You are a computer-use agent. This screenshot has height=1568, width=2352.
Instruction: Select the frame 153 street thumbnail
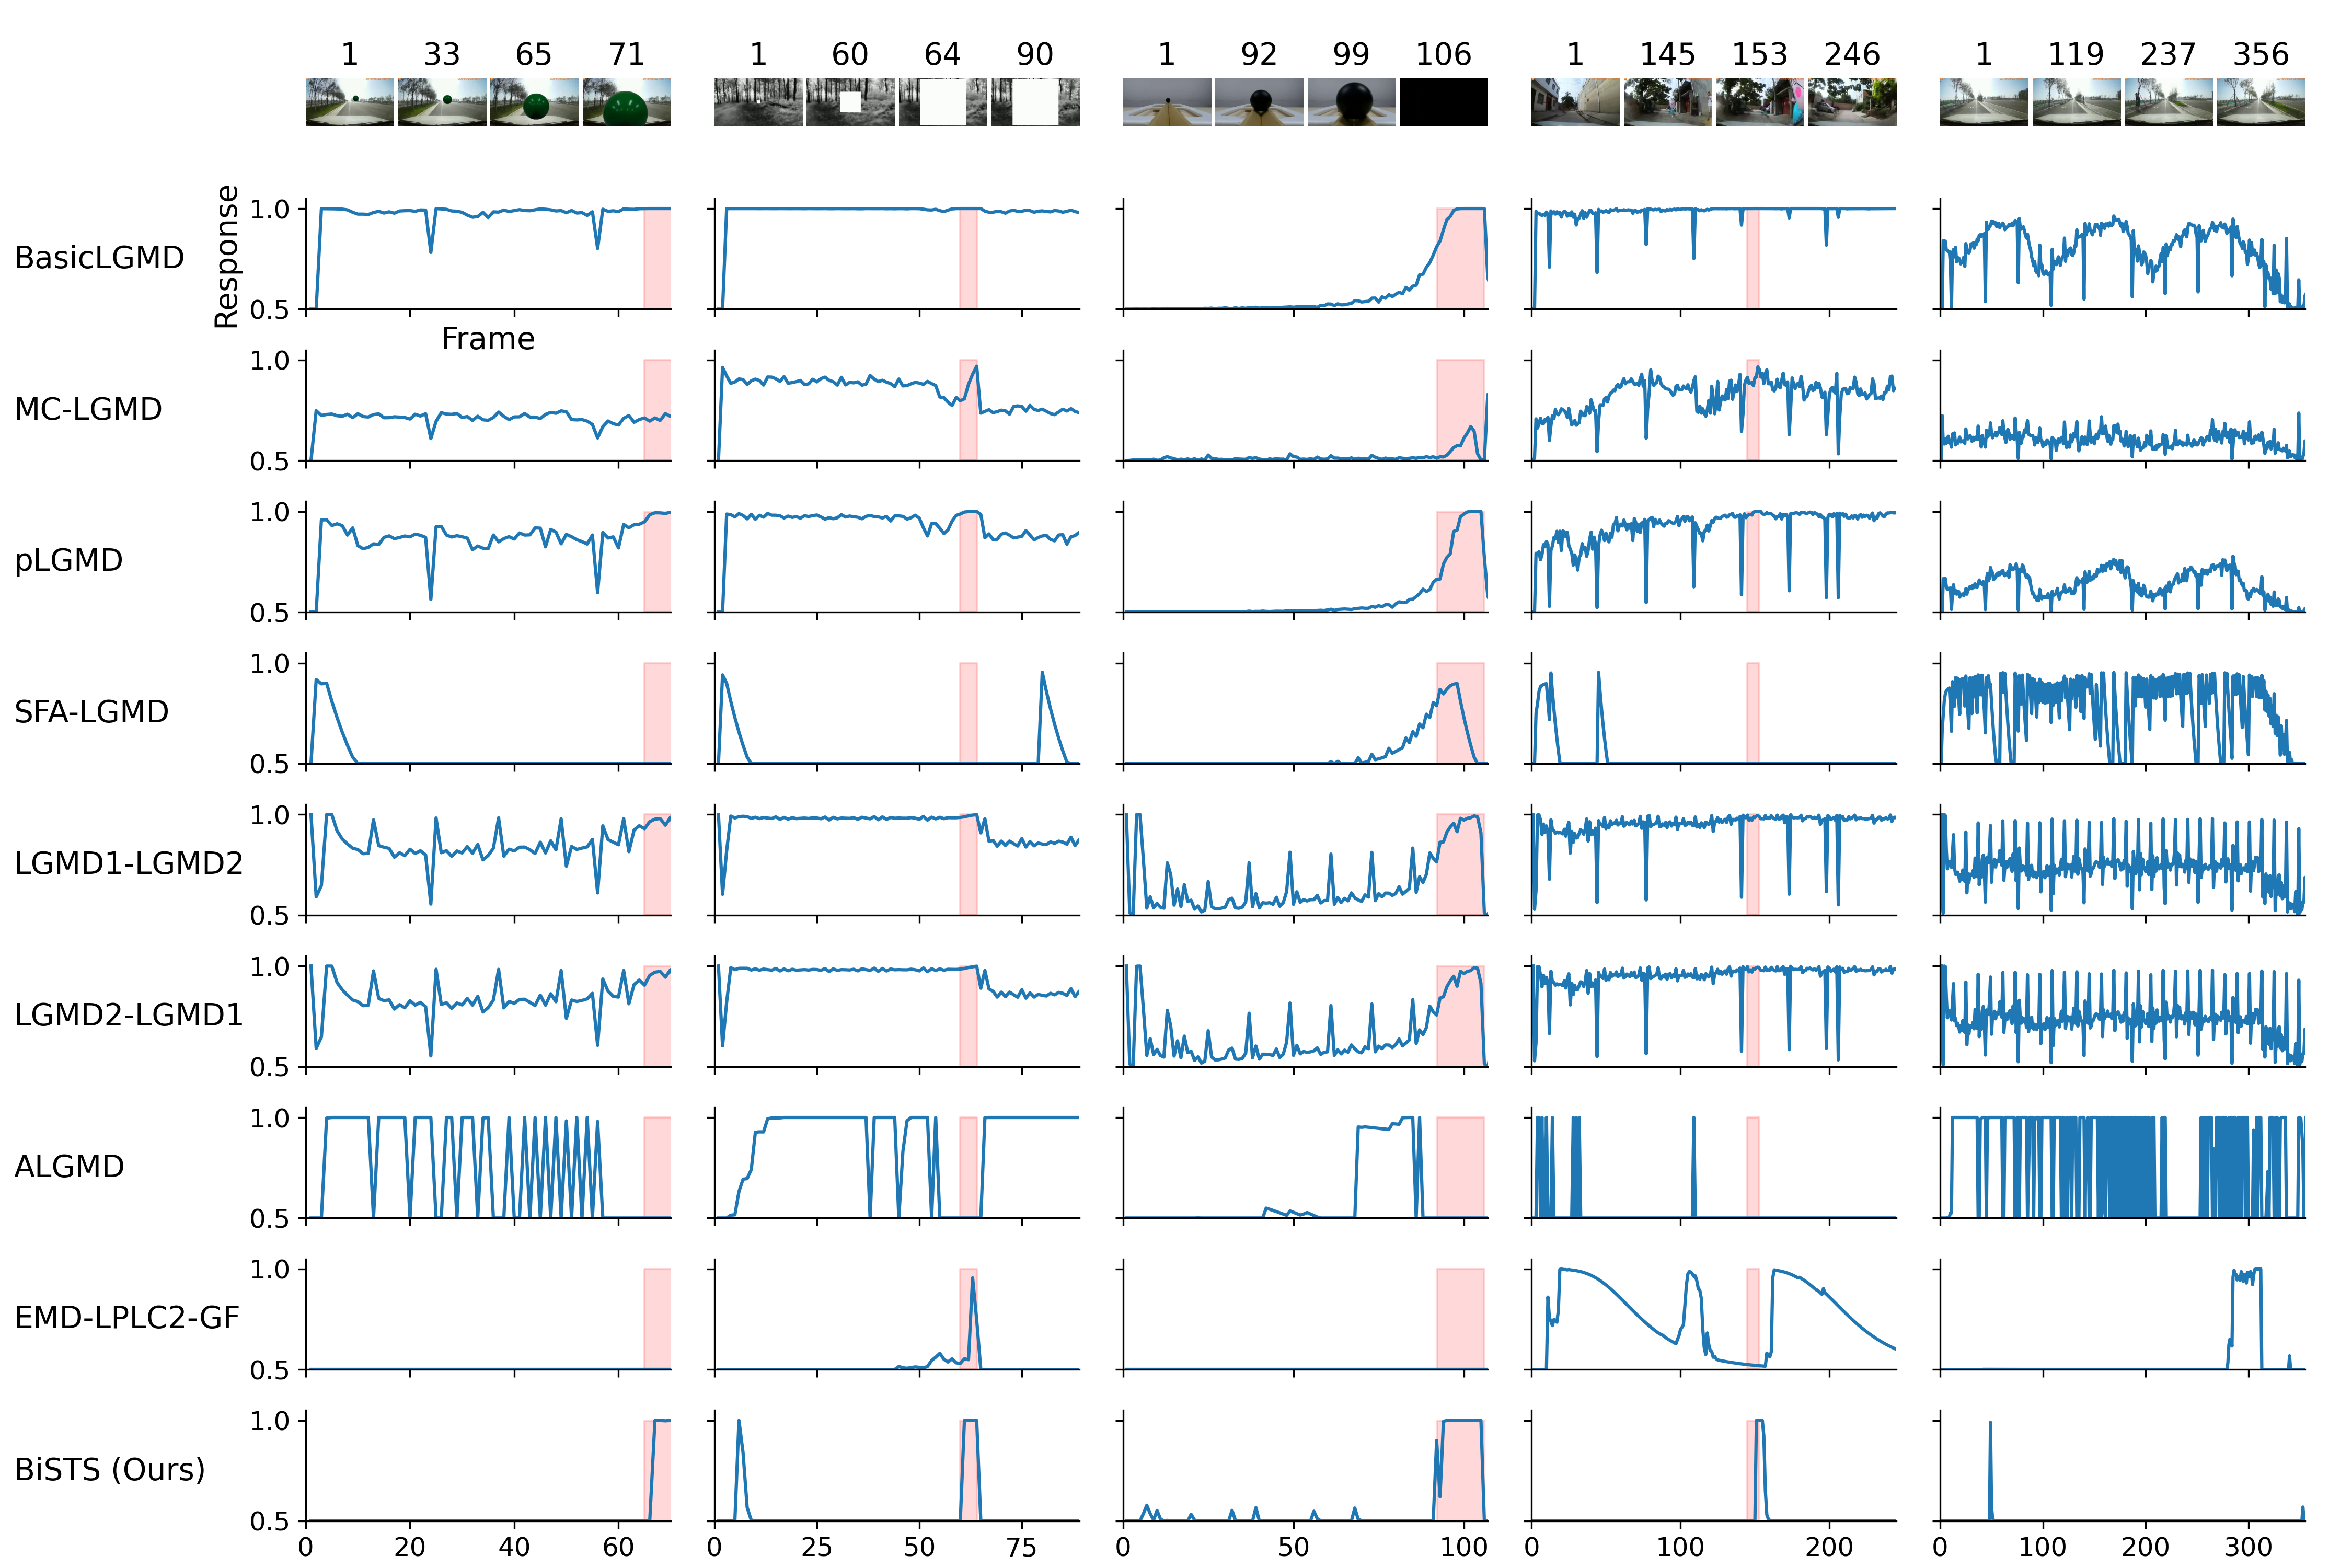1760,102
